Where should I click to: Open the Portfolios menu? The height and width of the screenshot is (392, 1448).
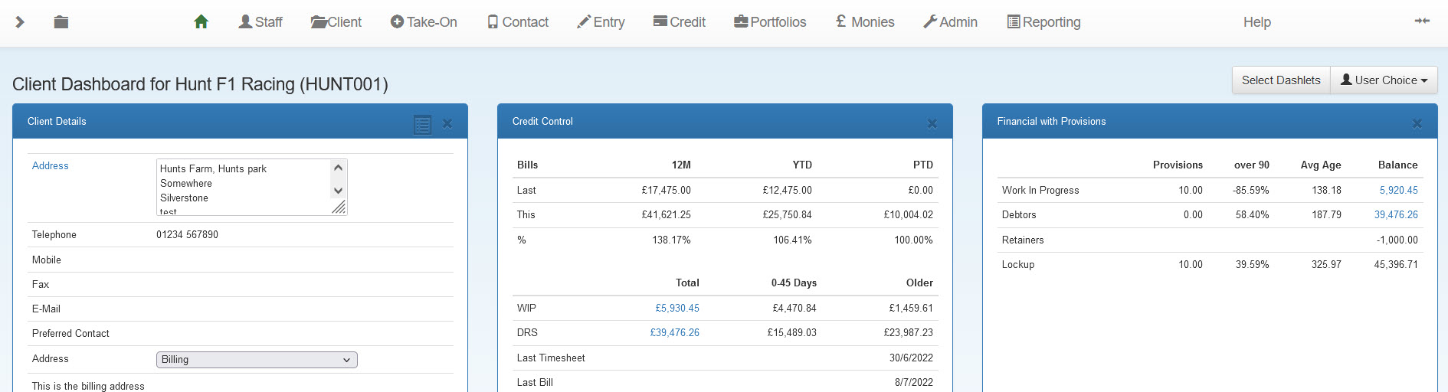[x=770, y=22]
